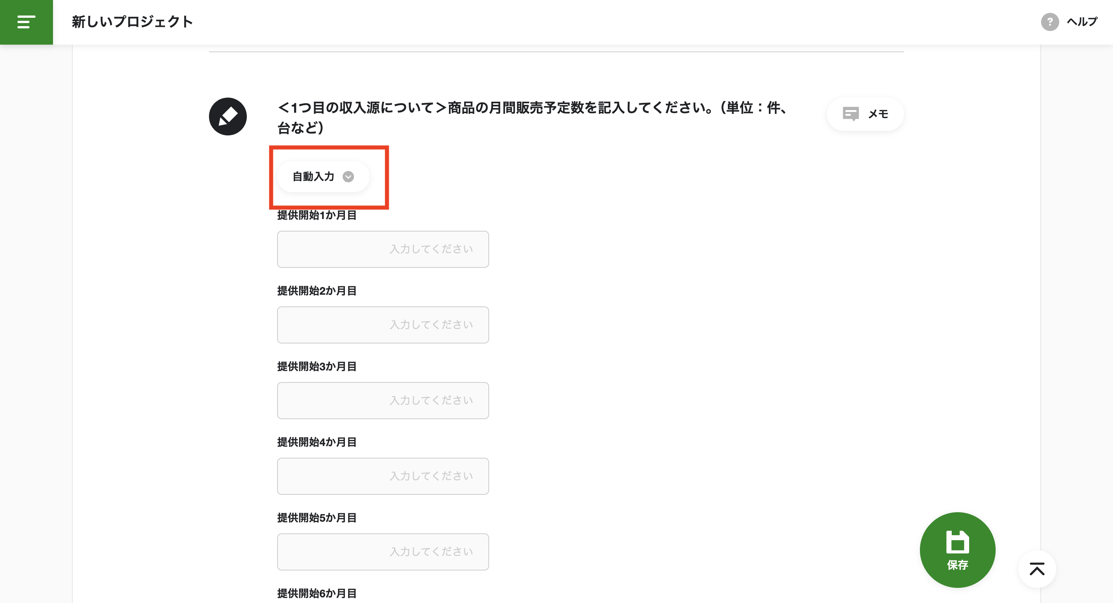Click the black pencil edit icon
The image size is (1113, 603).
coord(228,117)
